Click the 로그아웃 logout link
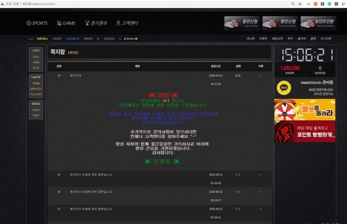 326,39
